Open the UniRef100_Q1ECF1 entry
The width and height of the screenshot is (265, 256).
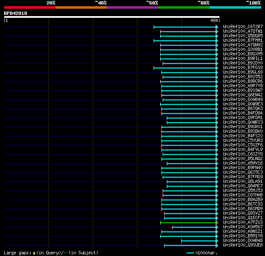243,218
